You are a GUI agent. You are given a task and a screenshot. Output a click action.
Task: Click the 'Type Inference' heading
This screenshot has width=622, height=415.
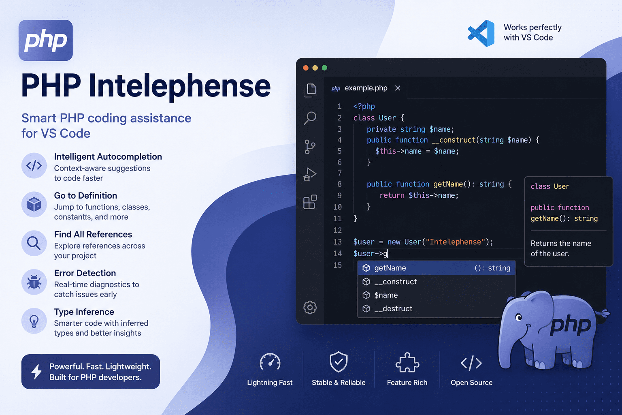[x=84, y=312]
